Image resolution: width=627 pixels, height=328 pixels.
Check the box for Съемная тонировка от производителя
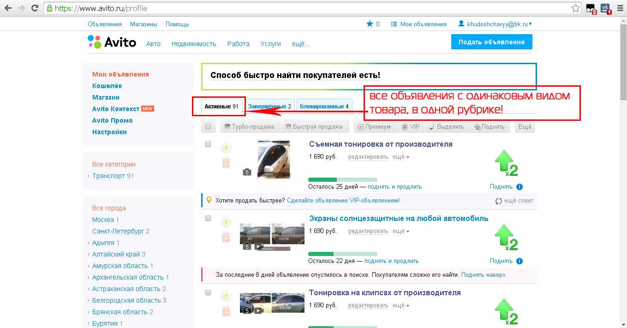208,144
